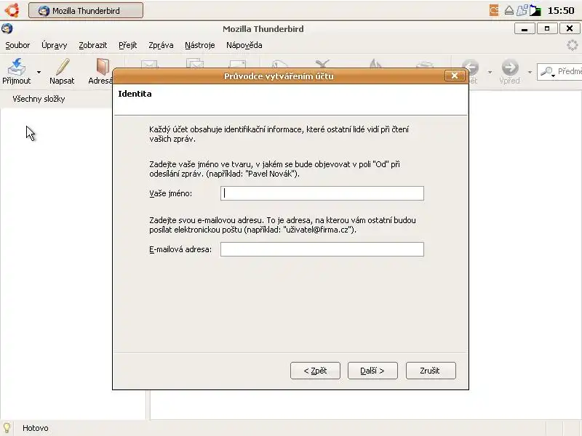
Task: Open the dropdown arrow beside the back button
Action: 490,72
